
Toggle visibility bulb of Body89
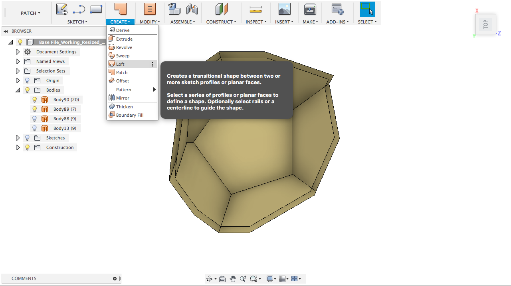coord(34,109)
